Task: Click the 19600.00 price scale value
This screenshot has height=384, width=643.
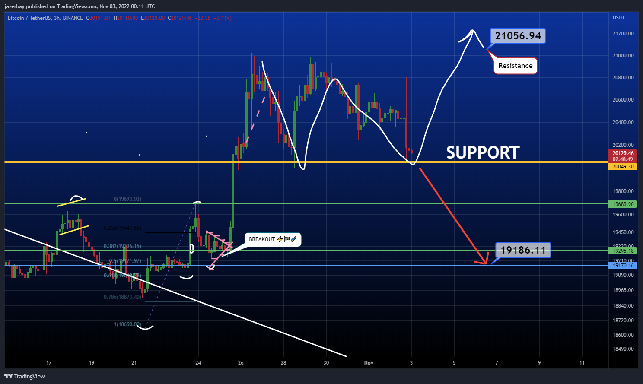Action: pyautogui.click(x=623, y=215)
